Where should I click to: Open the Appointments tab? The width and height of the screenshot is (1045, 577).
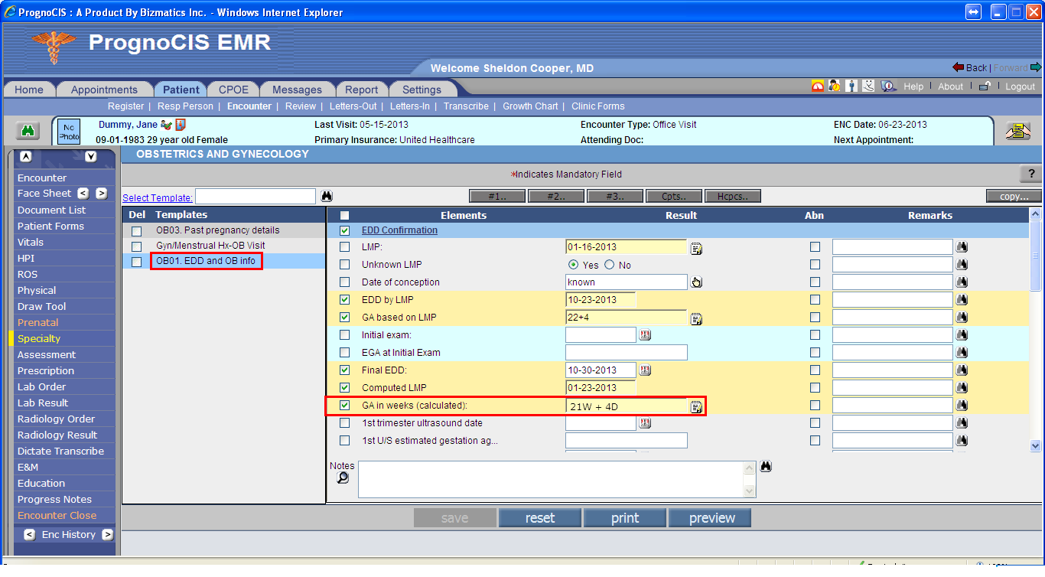[x=104, y=90]
